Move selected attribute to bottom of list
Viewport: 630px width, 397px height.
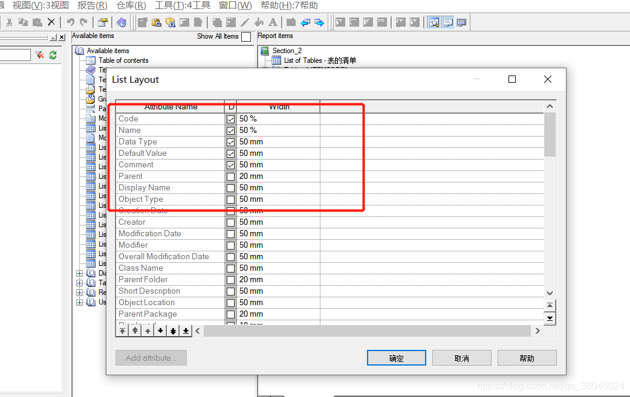[186, 331]
